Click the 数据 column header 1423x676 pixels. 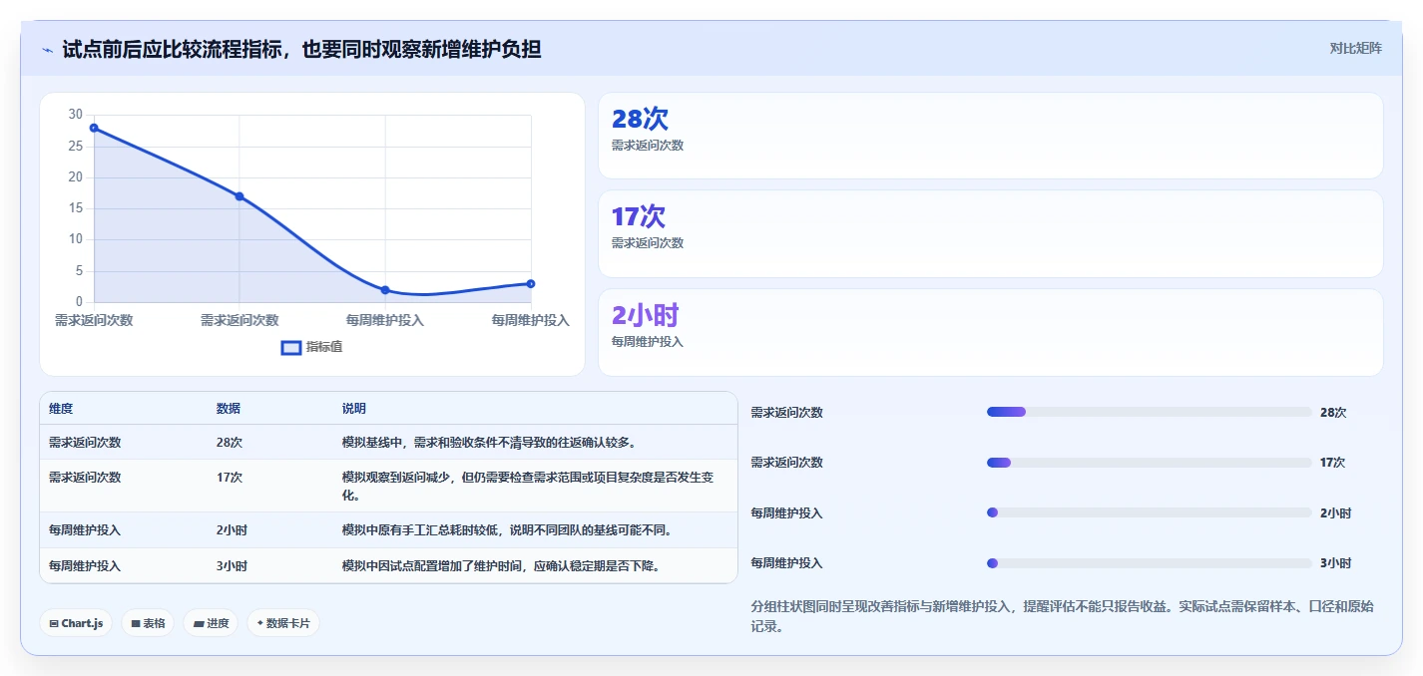[229, 409]
